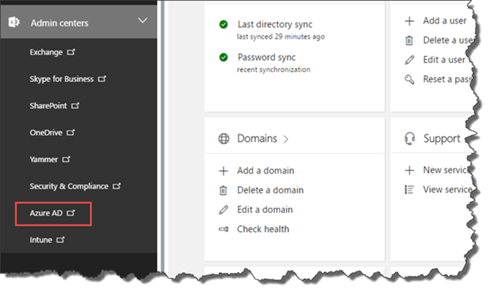Click the Admin centers Office logo icon

point(14,22)
